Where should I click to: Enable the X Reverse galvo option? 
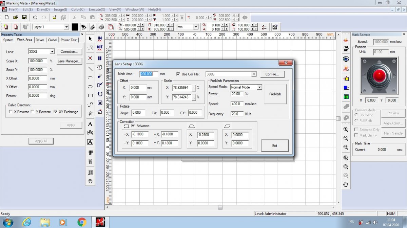[x=11, y=112]
